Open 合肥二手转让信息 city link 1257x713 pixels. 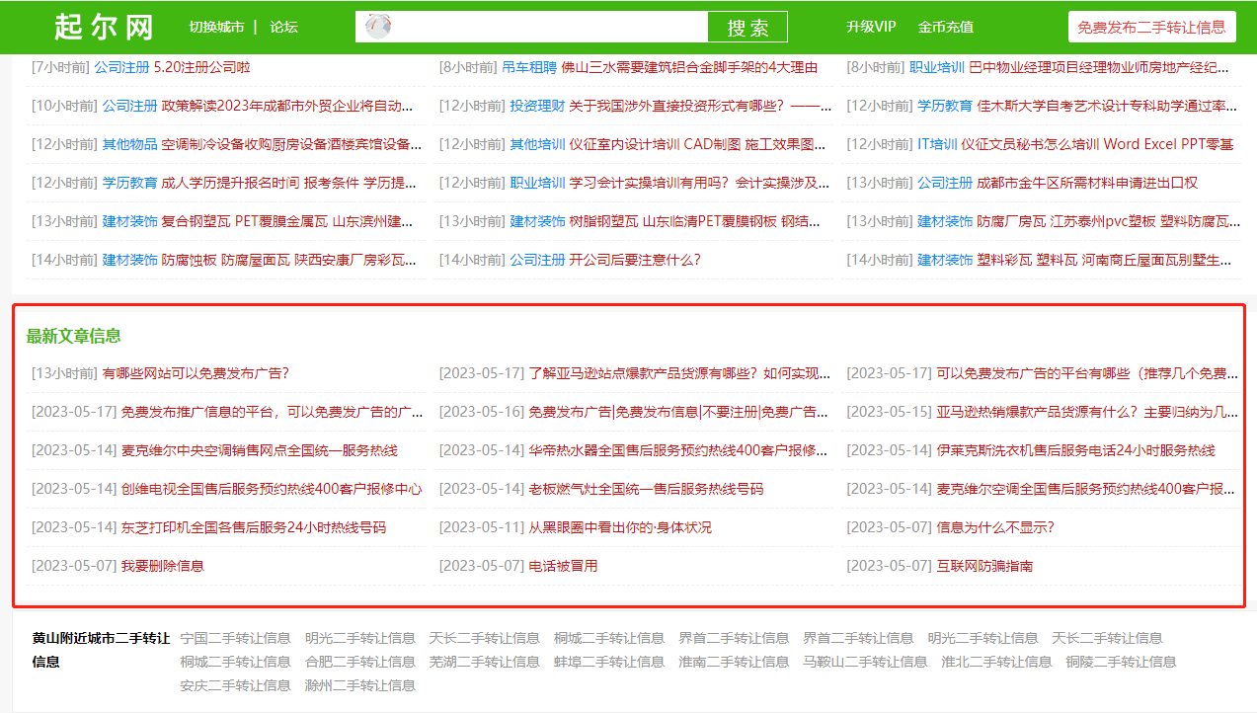(x=359, y=662)
